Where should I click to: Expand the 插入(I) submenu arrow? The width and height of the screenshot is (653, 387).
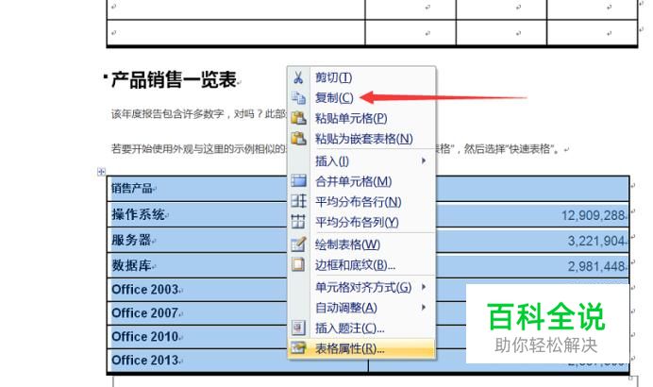click(x=424, y=160)
